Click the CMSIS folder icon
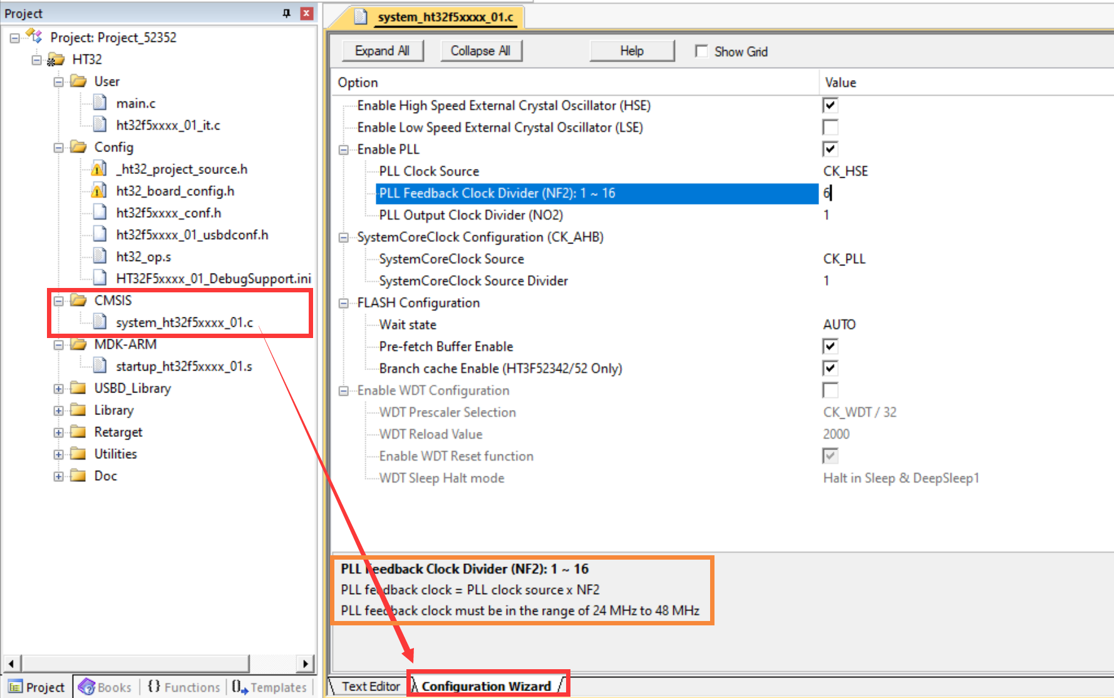The height and width of the screenshot is (698, 1114). [78, 300]
